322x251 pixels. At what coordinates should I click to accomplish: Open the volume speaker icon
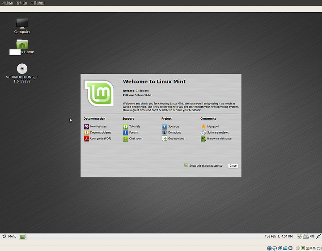coord(312,236)
